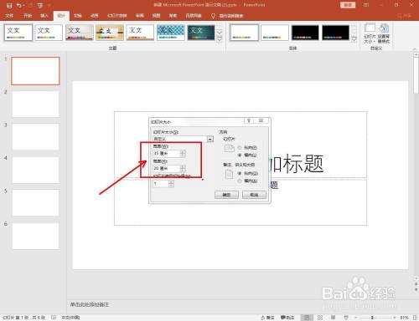Open the Customize Quick Access Toolbar arrow
The image size is (419, 321).
(49, 5)
